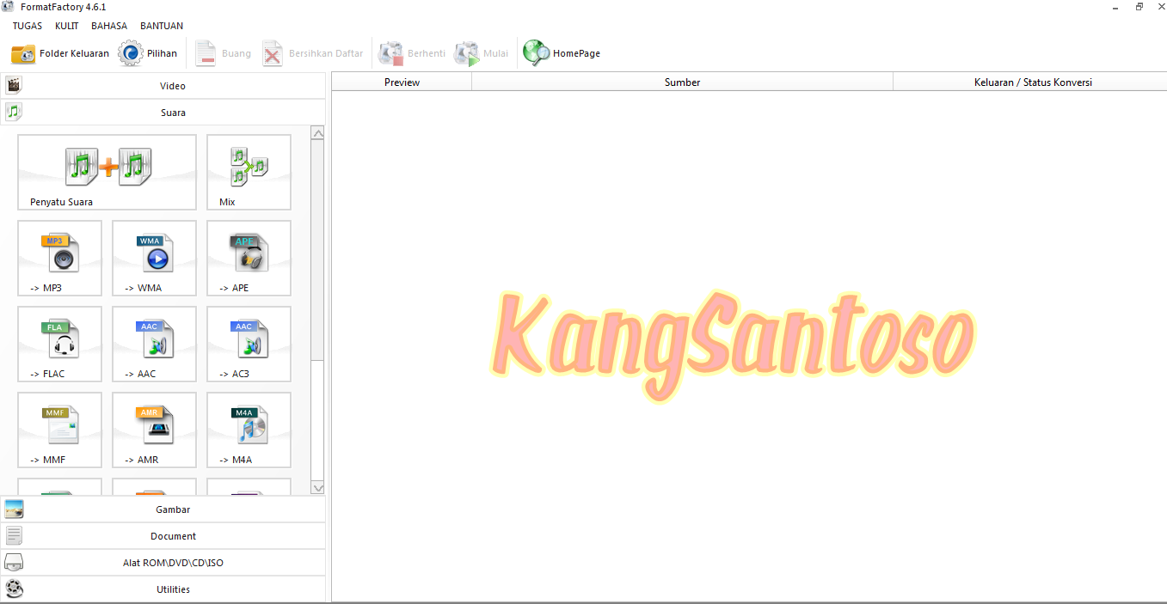The image size is (1167, 604).
Task: Open the Penyatu Suara audio joiner
Action: coord(107,172)
